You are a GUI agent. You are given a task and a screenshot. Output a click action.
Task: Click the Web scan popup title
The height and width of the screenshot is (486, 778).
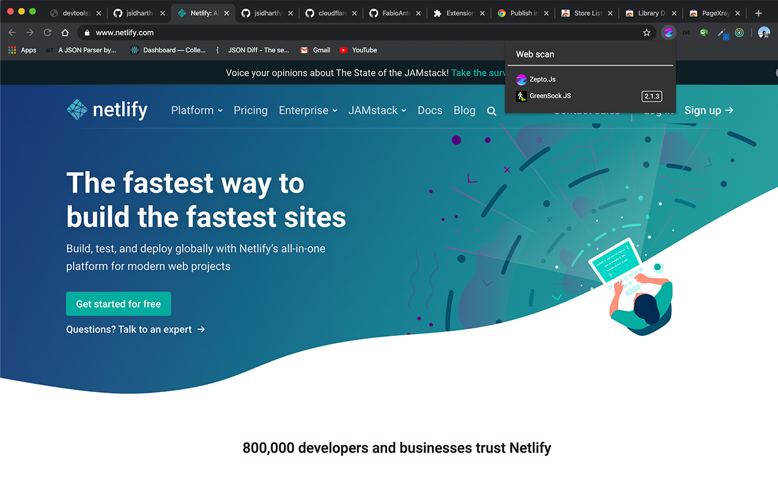click(x=535, y=54)
